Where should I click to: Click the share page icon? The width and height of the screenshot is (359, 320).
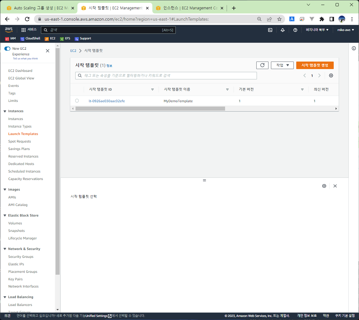269,19
